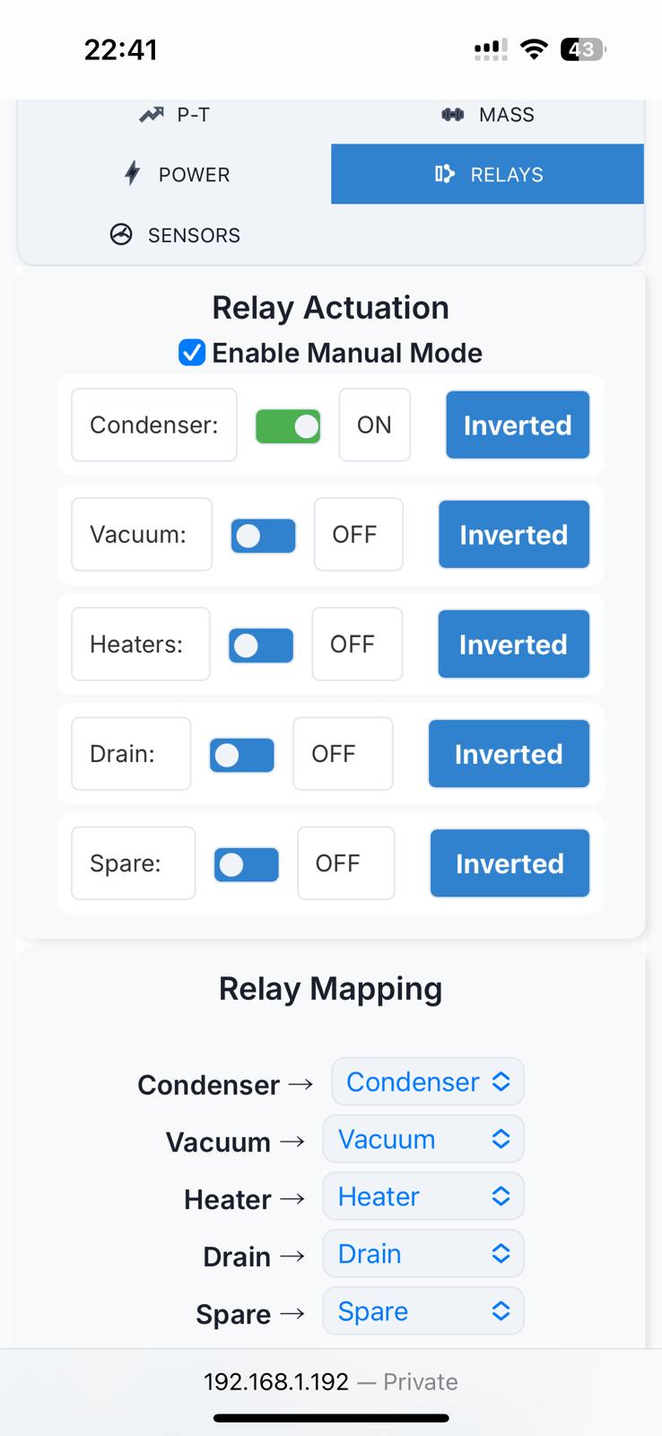Turn on the Vacuum relay toggle
662x1436 pixels.
(x=263, y=535)
